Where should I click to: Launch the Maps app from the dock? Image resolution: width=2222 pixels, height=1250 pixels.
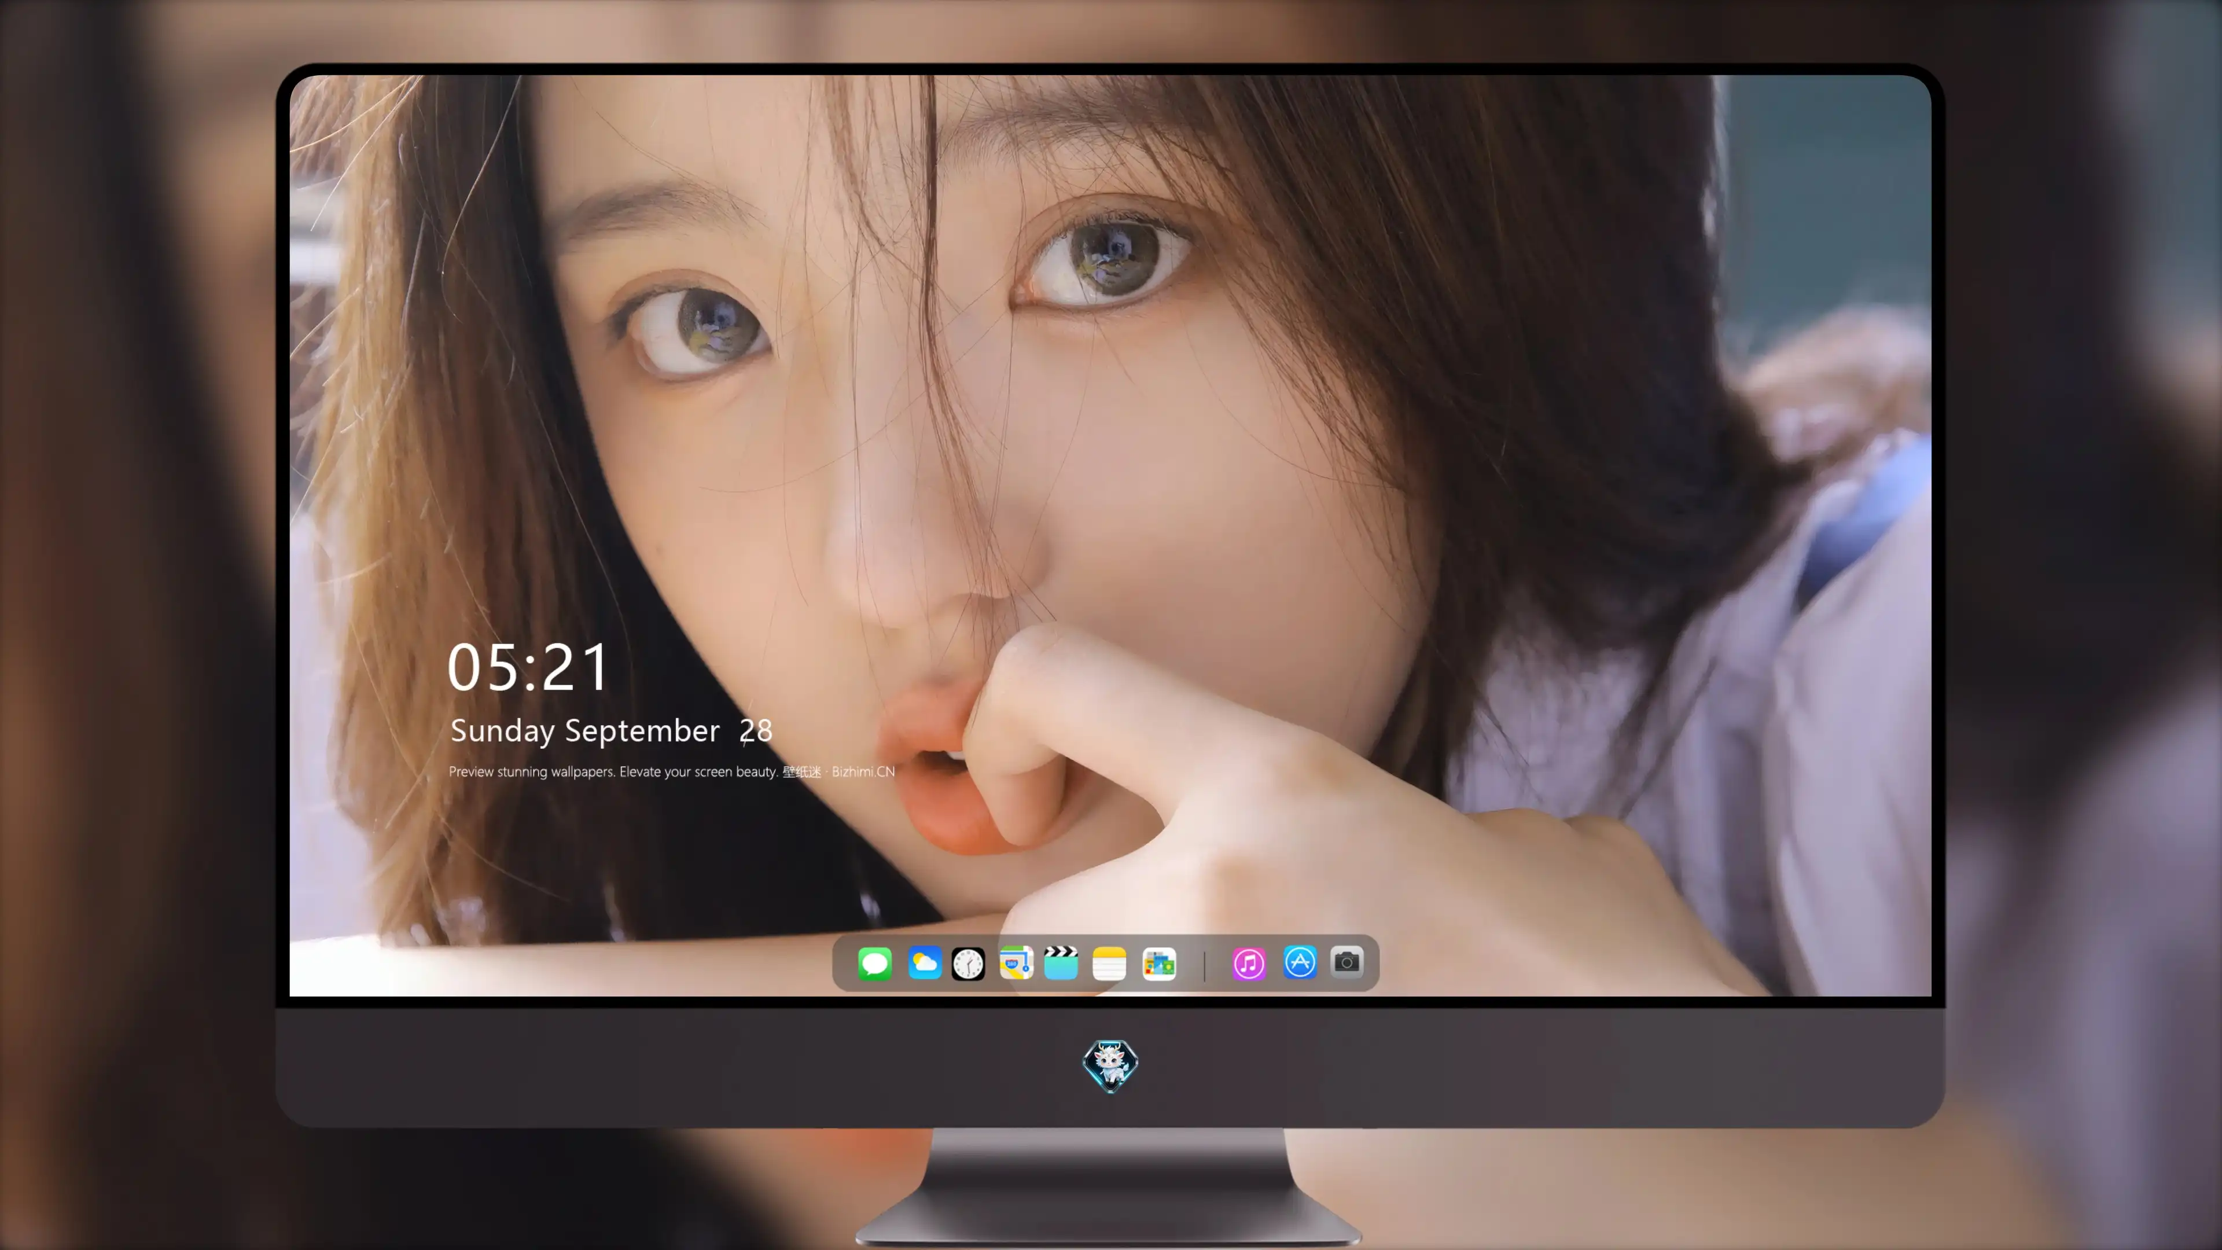(1016, 963)
